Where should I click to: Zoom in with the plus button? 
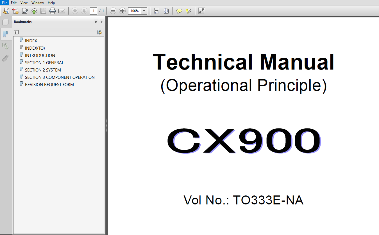(x=122, y=11)
